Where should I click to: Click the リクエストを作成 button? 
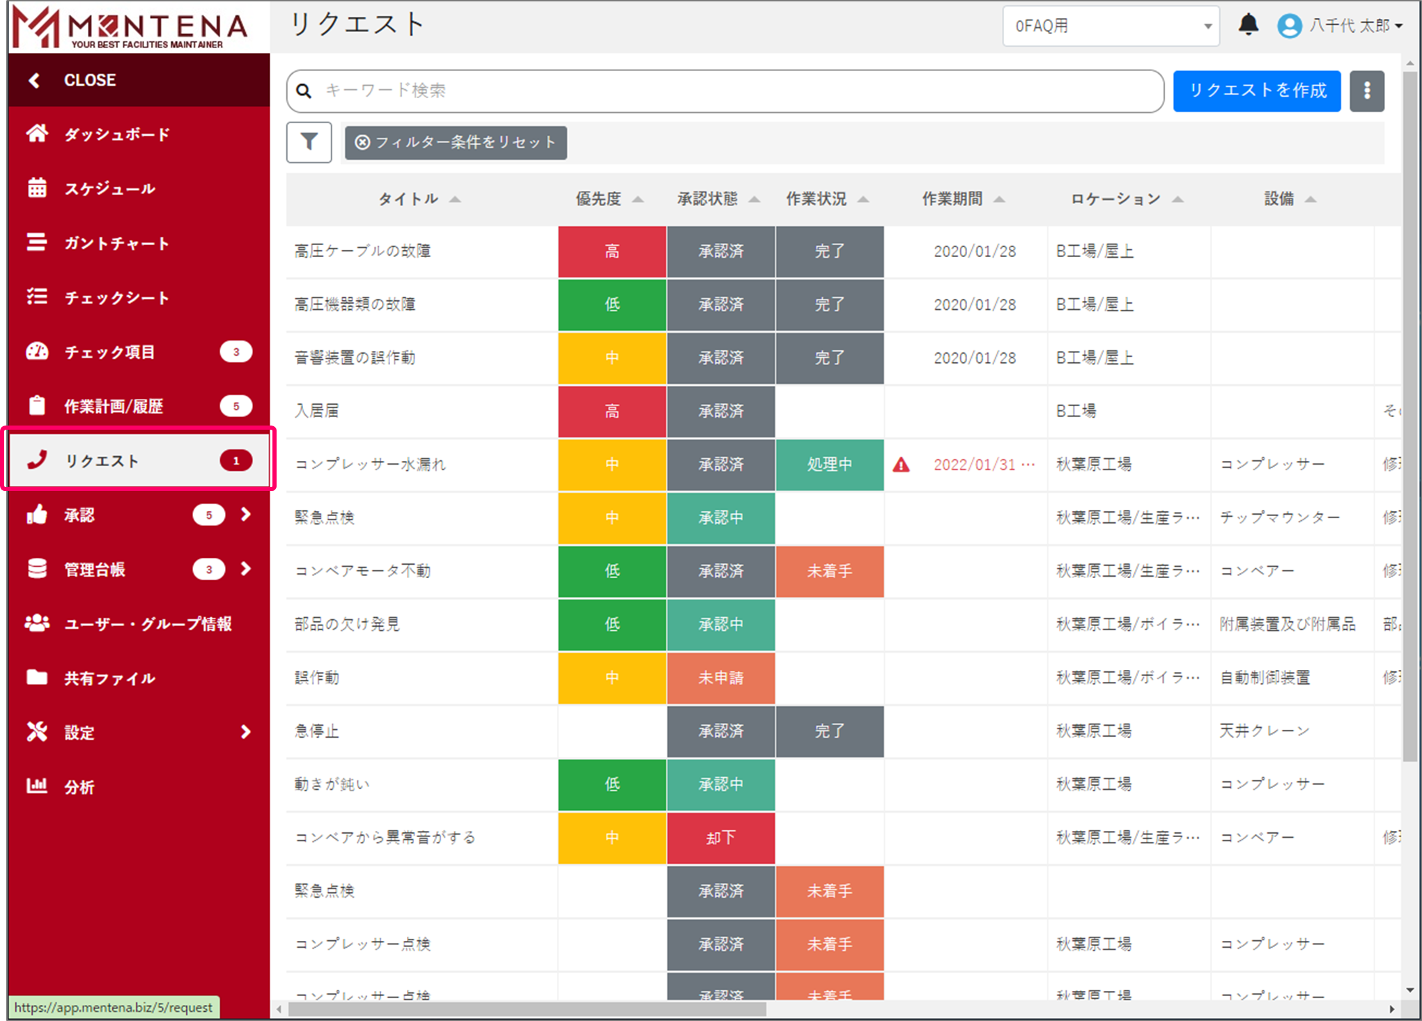[1256, 91]
